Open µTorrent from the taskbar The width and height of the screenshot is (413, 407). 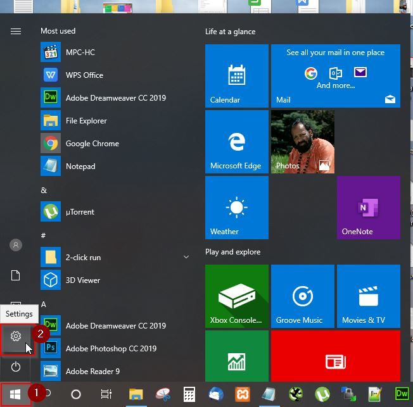pyautogui.click(x=322, y=394)
